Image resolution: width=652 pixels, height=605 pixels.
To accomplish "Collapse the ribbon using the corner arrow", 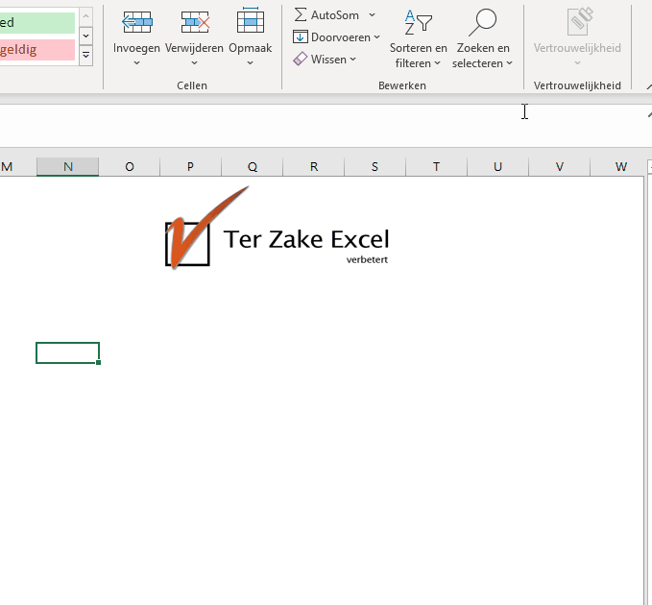I will click(649, 86).
